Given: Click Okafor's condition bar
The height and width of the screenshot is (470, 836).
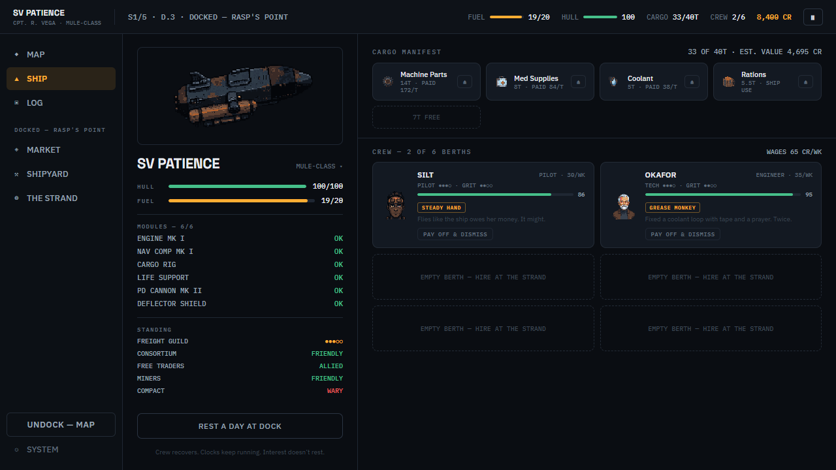Looking at the screenshot, I should tap(723, 195).
